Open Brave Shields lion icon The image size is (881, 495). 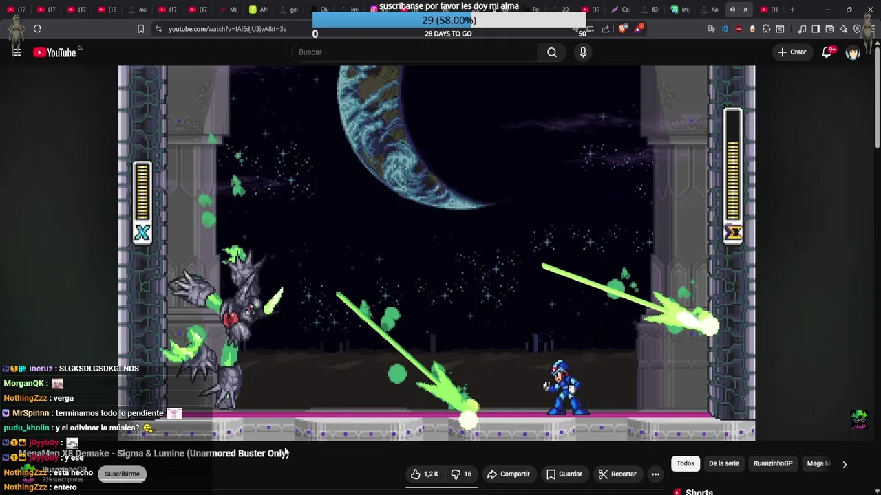pos(623,29)
